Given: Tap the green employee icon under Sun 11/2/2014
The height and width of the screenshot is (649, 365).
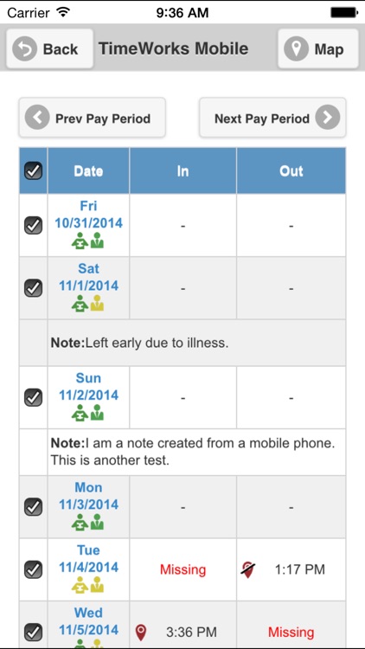Looking at the screenshot, I should pyautogui.click(x=80, y=413).
